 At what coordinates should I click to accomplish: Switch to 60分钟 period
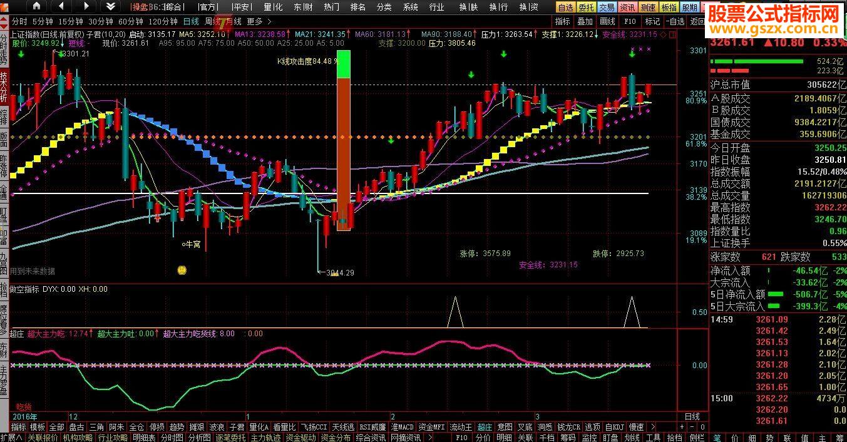point(131,21)
